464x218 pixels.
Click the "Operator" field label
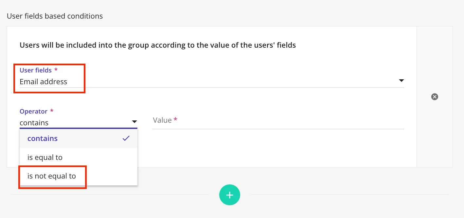33,111
